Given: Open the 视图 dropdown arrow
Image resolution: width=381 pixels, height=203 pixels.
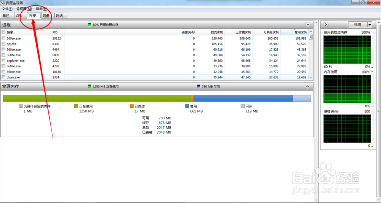Looking at the screenshot, I should coord(370,25).
